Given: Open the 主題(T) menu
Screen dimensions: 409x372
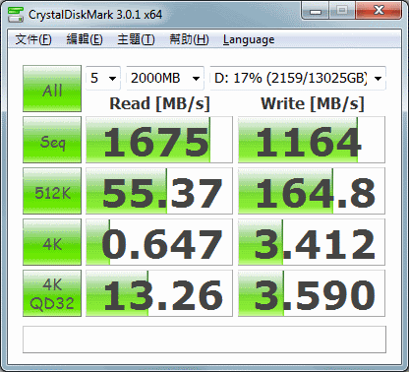Looking at the screenshot, I should point(136,39).
